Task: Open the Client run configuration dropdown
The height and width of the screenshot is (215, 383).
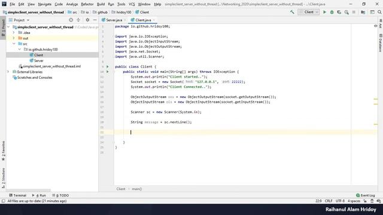Action: (309, 12)
